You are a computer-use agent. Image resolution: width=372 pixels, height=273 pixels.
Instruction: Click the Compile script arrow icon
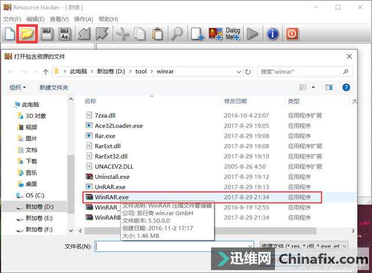(x=84, y=34)
